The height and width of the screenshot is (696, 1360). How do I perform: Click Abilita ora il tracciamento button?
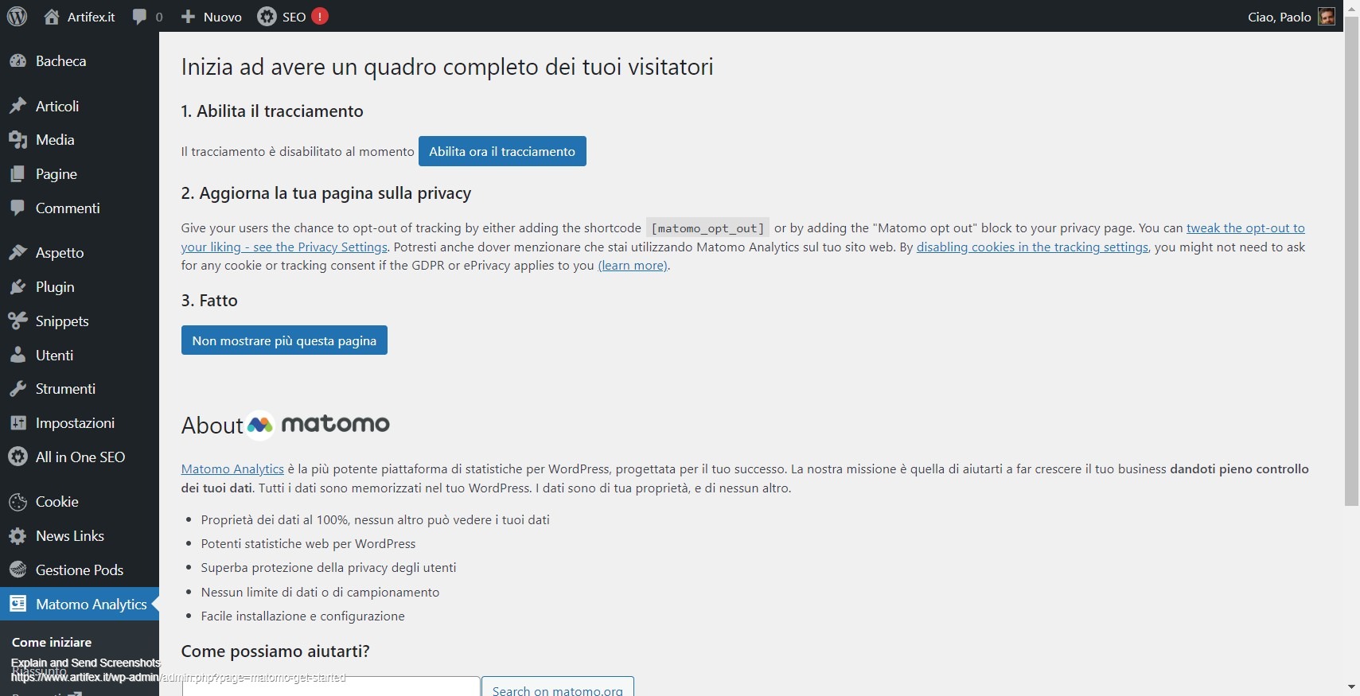pos(502,151)
